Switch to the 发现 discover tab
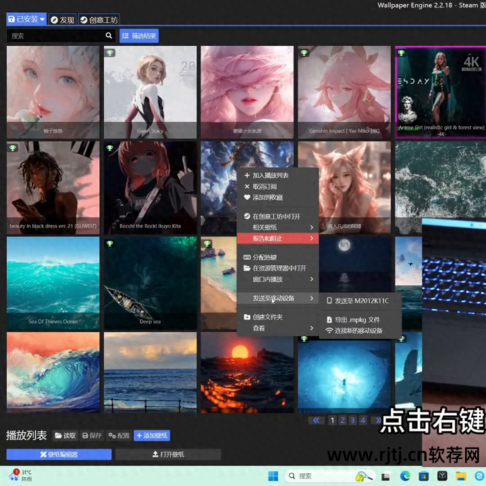Viewport: 486px width, 486px height. (x=62, y=20)
